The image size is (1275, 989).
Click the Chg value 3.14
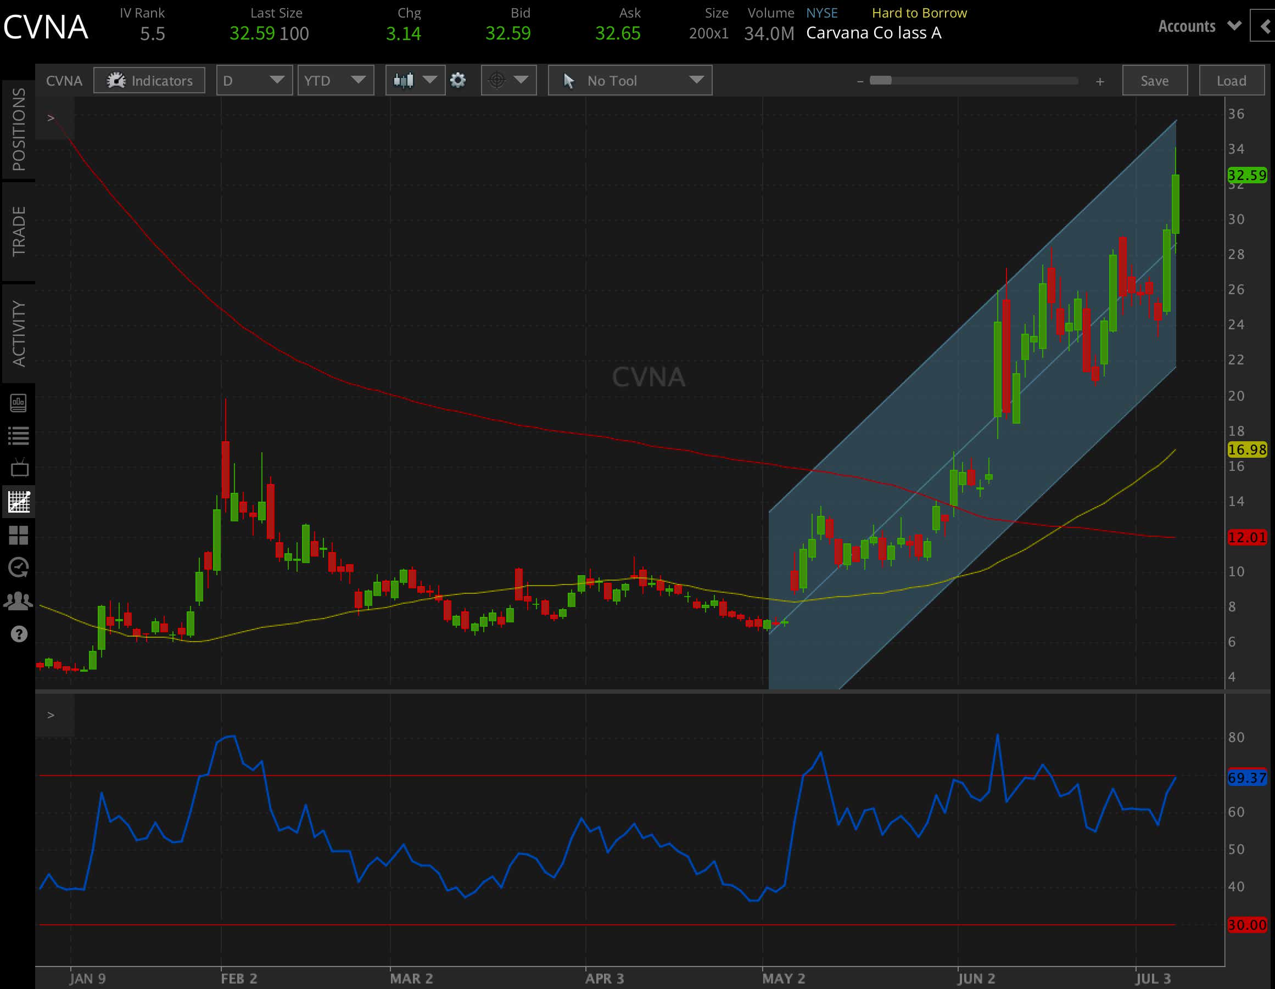click(404, 34)
